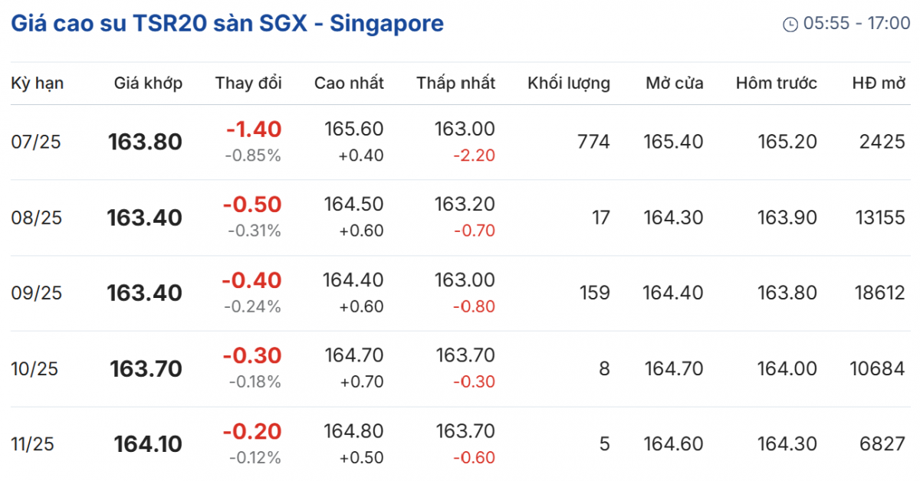The width and height of the screenshot is (920, 481).
Task: Click the Mở cửa column header
Action: (675, 83)
